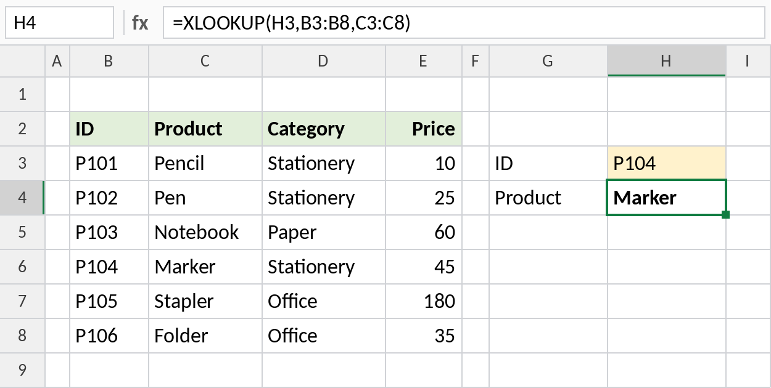The height and width of the screenshot is (388, 771).
Task: Select cell containing P103
Action: click(x=109, y=232)
